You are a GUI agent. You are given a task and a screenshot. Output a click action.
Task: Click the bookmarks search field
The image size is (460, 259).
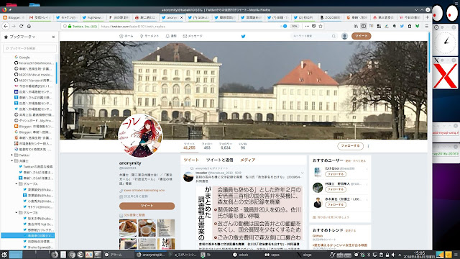29,48
